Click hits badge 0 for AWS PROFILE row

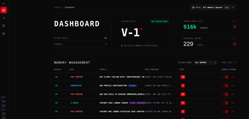point(183,86)
